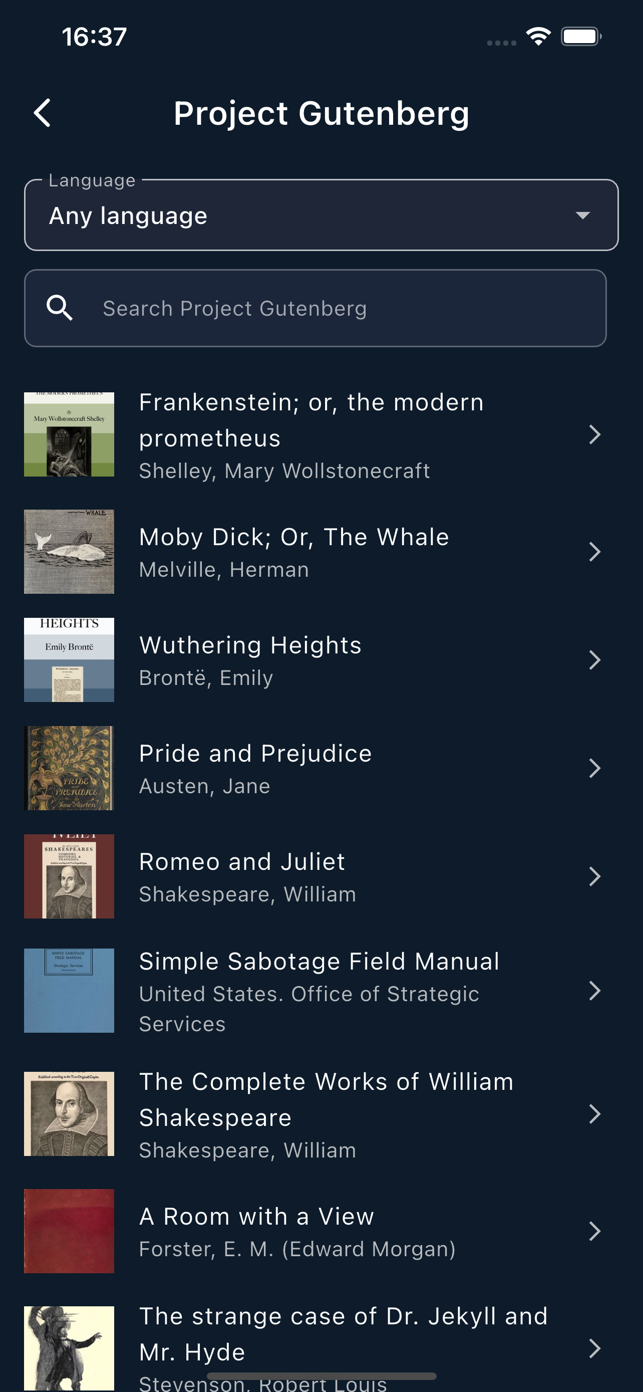The width and height of the screenshot is (643, 1392).
Task: Tap the red Room with a View cover
Action: click(x=69, y=1231)
